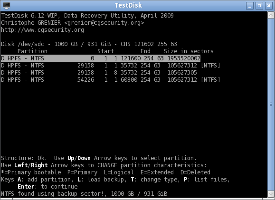This screenshot has height=200, width=275.
Task: Click the size value 1953520002
Action: click(x=184, y=58)
